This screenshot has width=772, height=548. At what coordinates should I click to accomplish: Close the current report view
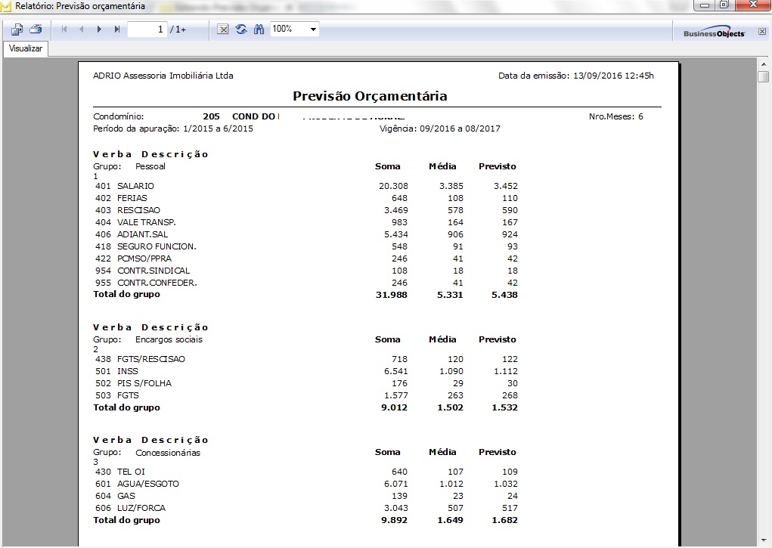(x=223, y=29)
